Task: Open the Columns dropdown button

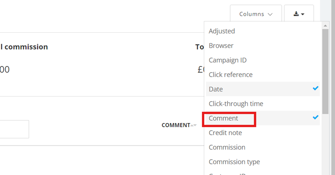Action: coord(256,14)
